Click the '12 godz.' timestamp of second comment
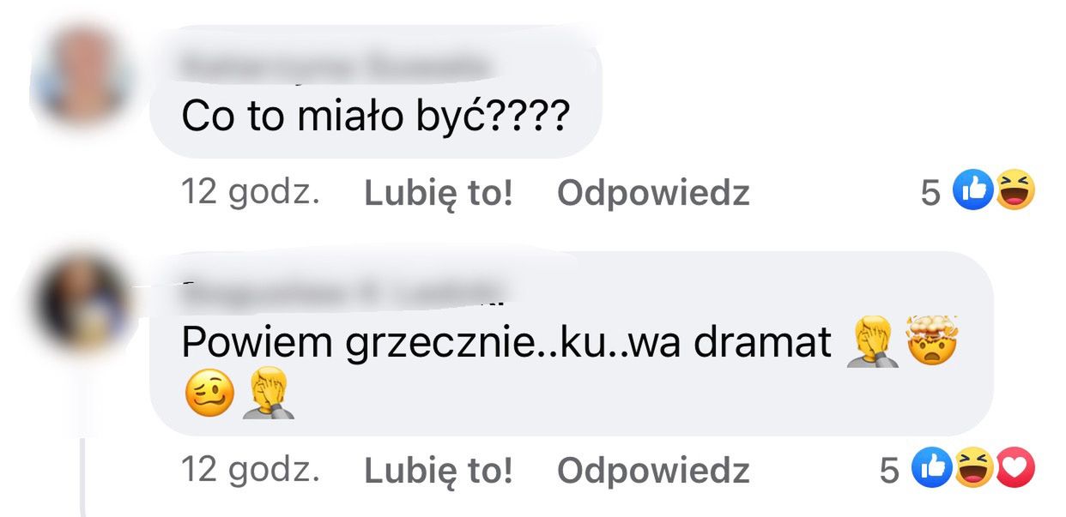1066x517 pixels. coord(251,470)
